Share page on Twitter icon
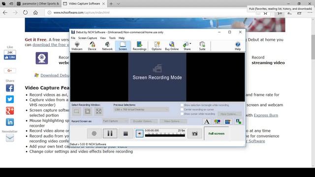 pyautogui.click(x=10, y=99)
